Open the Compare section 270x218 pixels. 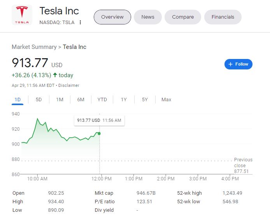(x=183, y=17)
